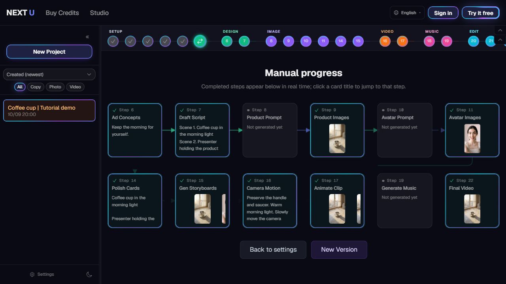The image size is (506, 284).
Task: Select Music step 18 circle
Action: 429,41
